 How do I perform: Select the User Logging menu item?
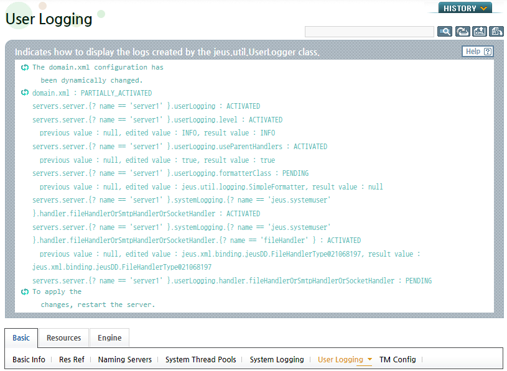pyautogui.click(x=340, y=359)
